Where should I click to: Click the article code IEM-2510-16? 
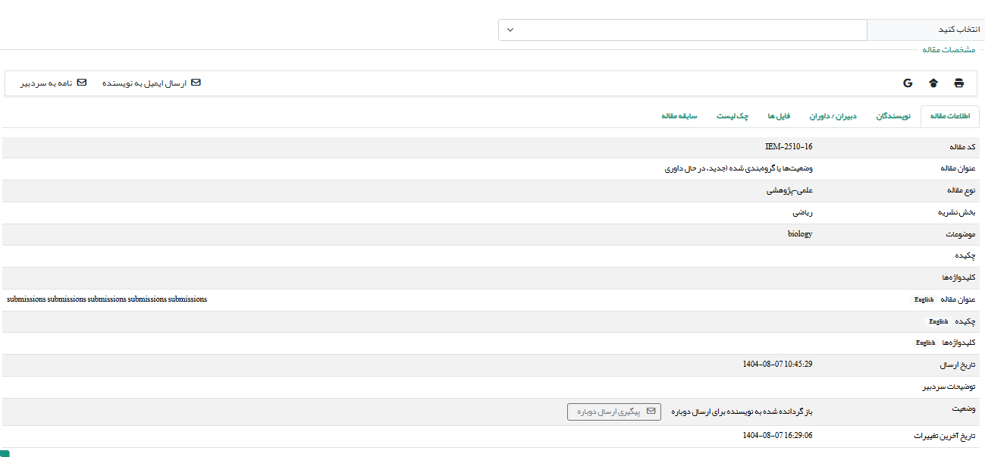[789, 147]
